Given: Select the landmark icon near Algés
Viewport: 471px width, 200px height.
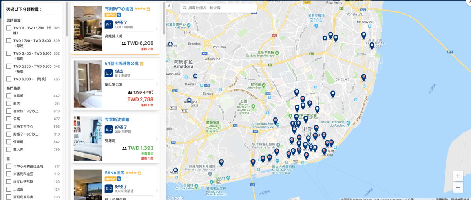Looking at the screenshot, I should [x=175, y=170].
